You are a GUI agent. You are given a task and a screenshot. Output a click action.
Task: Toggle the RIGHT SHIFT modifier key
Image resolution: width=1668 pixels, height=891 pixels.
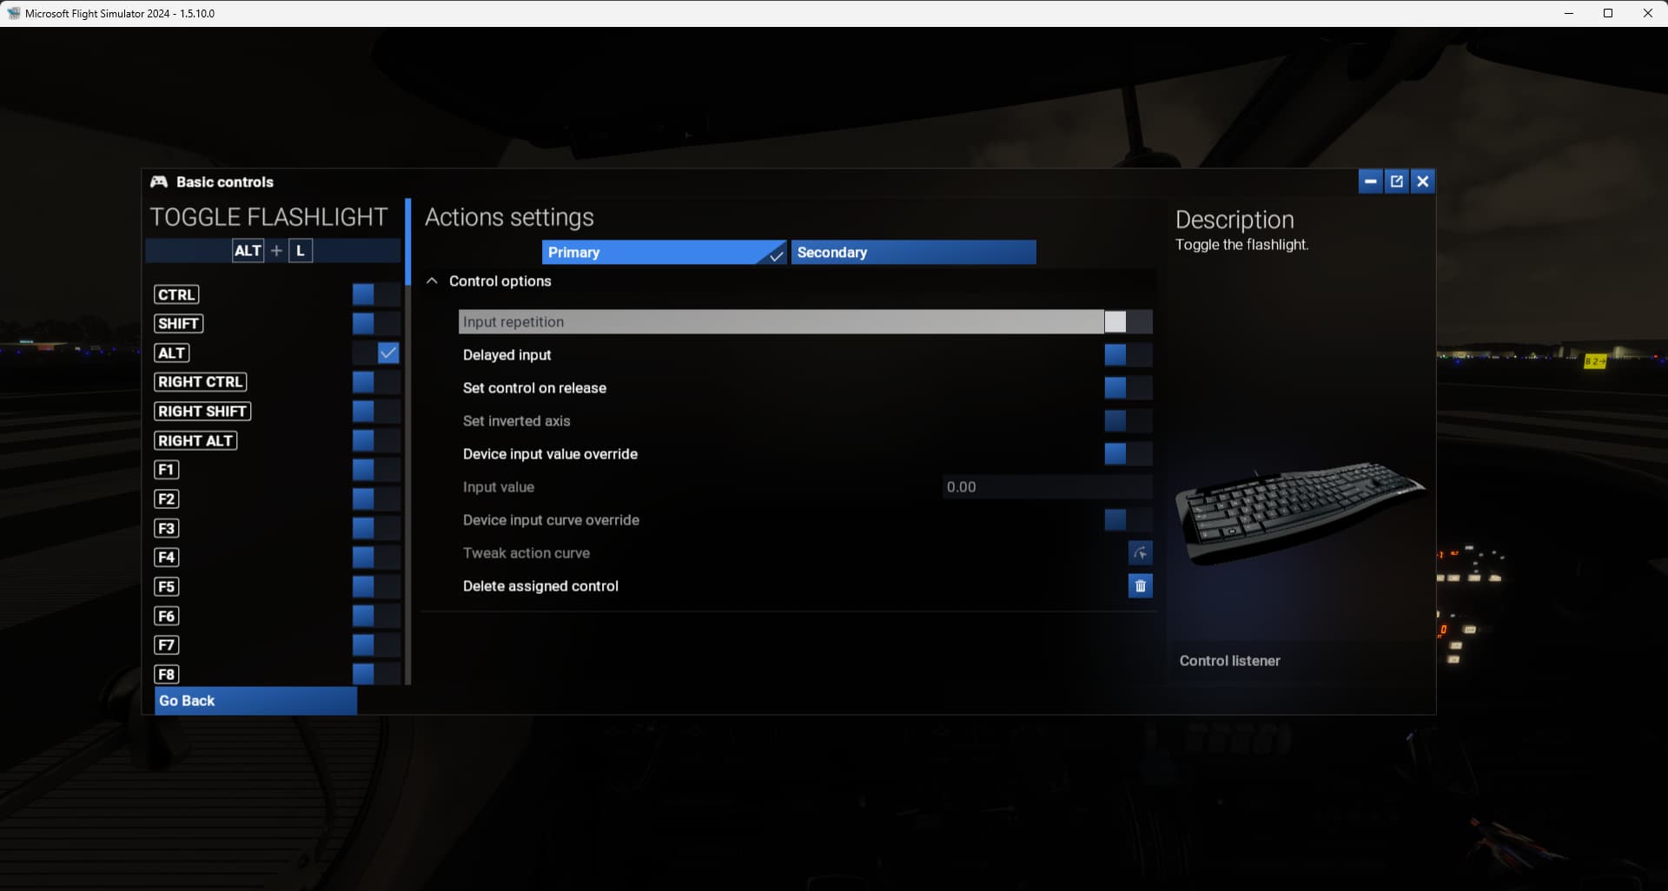[376, 412]
